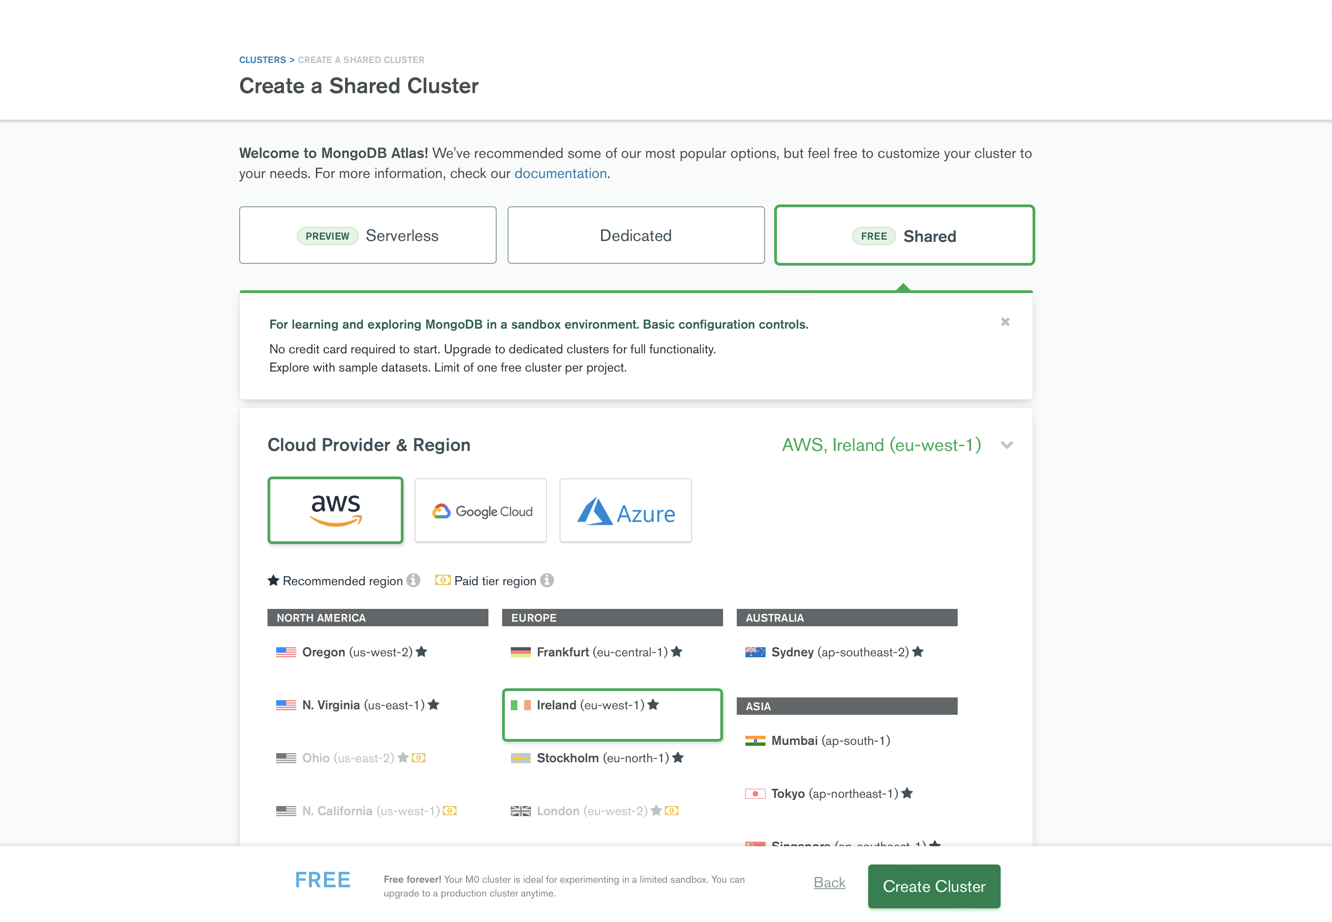This screenshot has width=1332, height=922.
Task: Open the CLUSTERS breadcrumb link
Action: pos(262,59)
